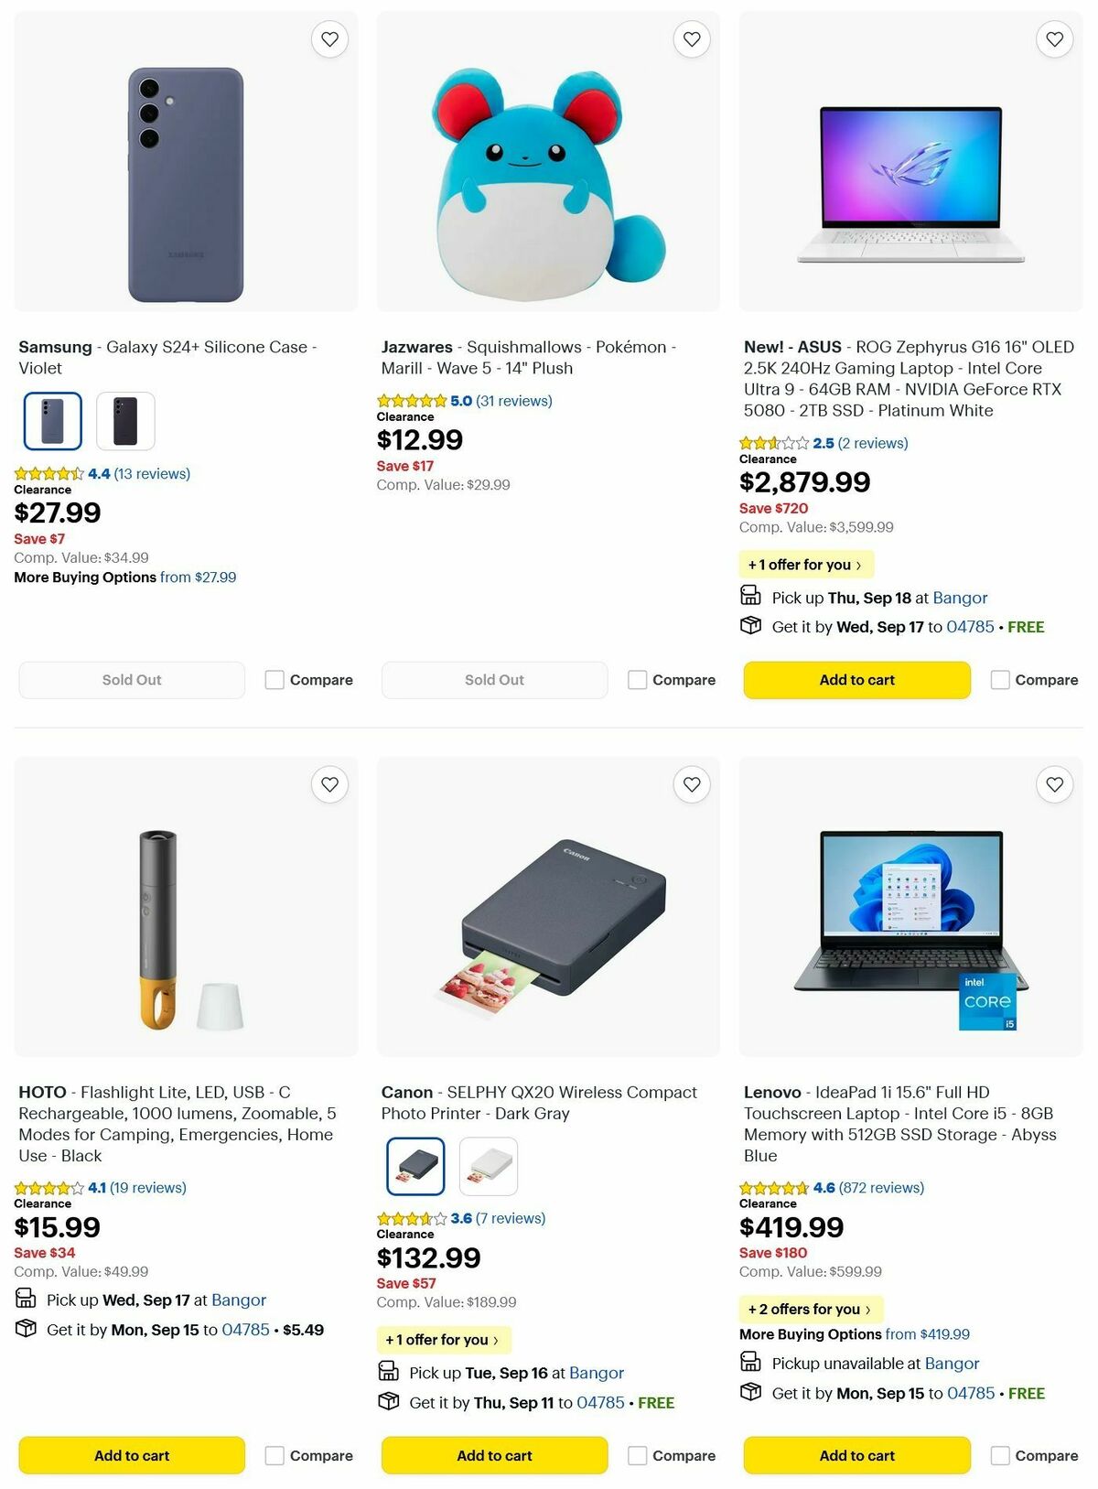Enable Compare for the Squishmallows plush

tap(638, 680)
